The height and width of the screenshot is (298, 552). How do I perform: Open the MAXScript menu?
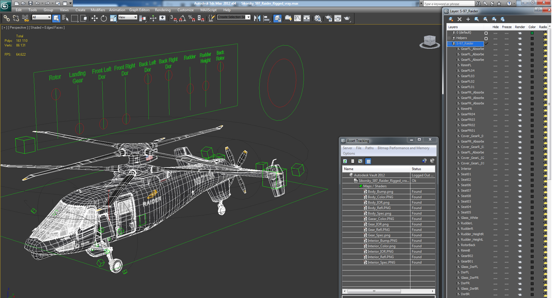[x=208, y=10]
